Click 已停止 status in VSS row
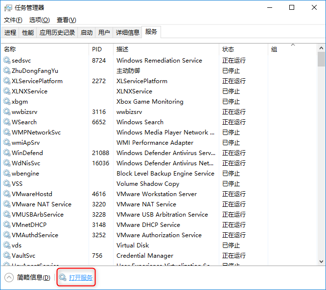 [231, 184]
